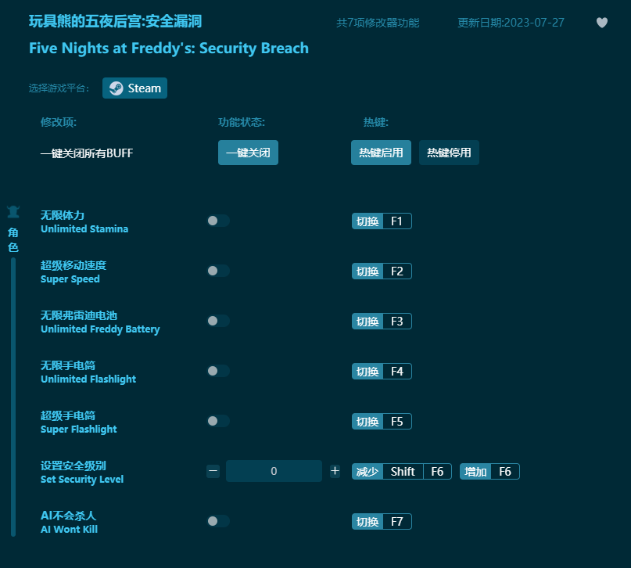The image size is (631, 568).
Task: Click the Steam logo icon
Action: click(x=116, y=88)
